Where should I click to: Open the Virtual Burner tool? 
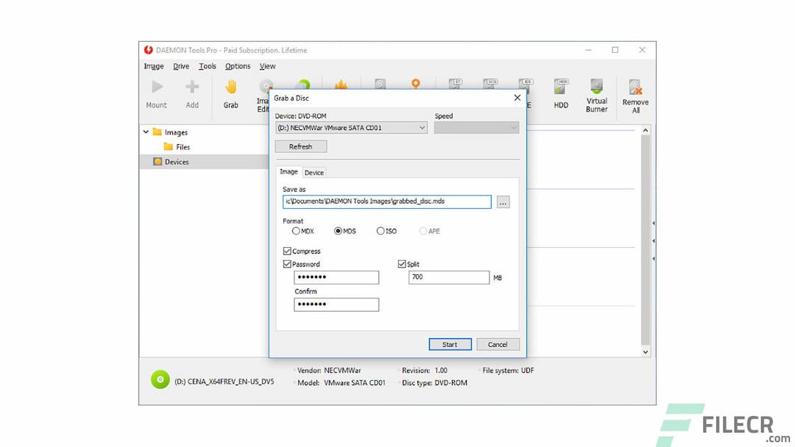pos(596,93)
